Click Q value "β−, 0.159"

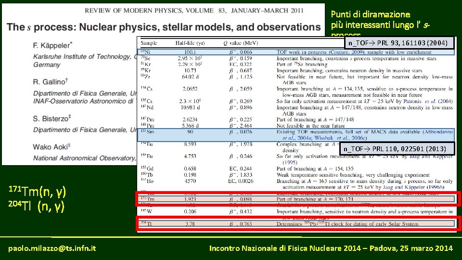241,58
